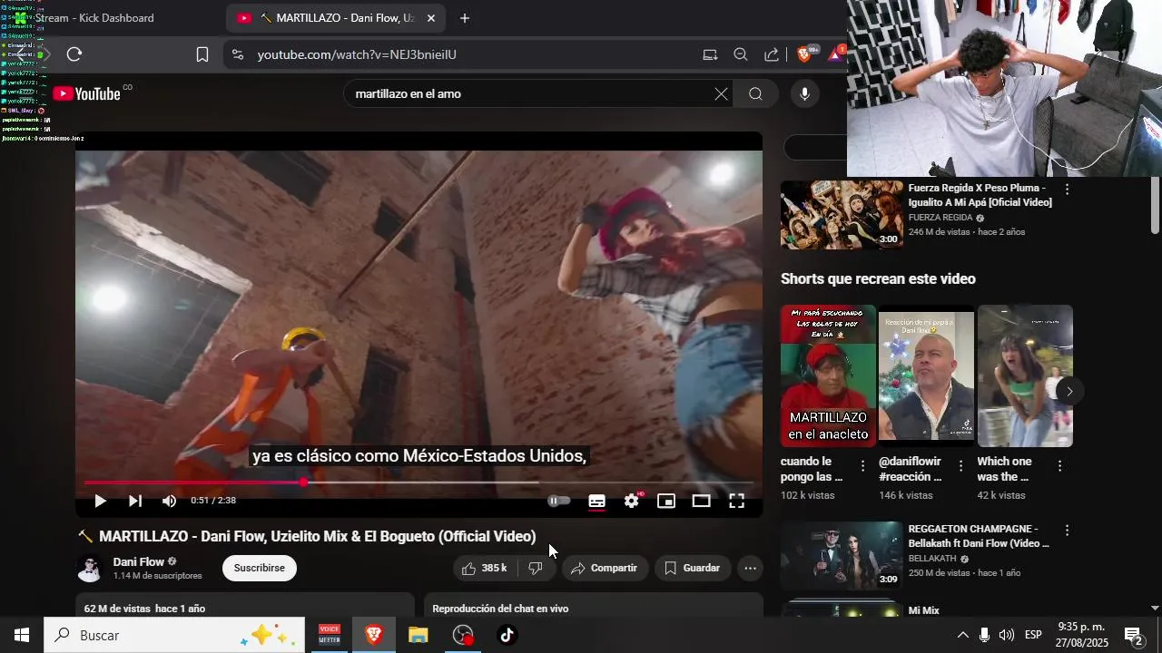Open options for "Which one was the" short
The image size is (1162, 653).
coord(1059,466)
